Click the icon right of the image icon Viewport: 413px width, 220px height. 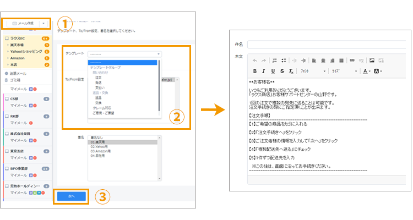pyautogui.click(x=381, y=61)
